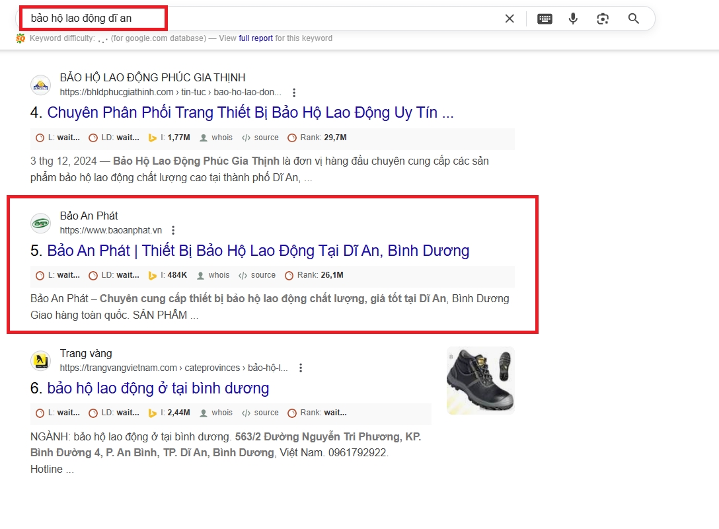Open whois for baoanphat.vn result
This screenshot has height=529, width=719.
click(213, 275)
